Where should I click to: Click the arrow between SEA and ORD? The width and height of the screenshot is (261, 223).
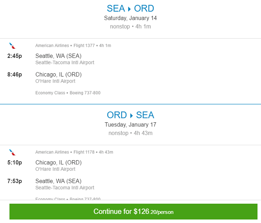pyautogui.click(x=129, y=9)
